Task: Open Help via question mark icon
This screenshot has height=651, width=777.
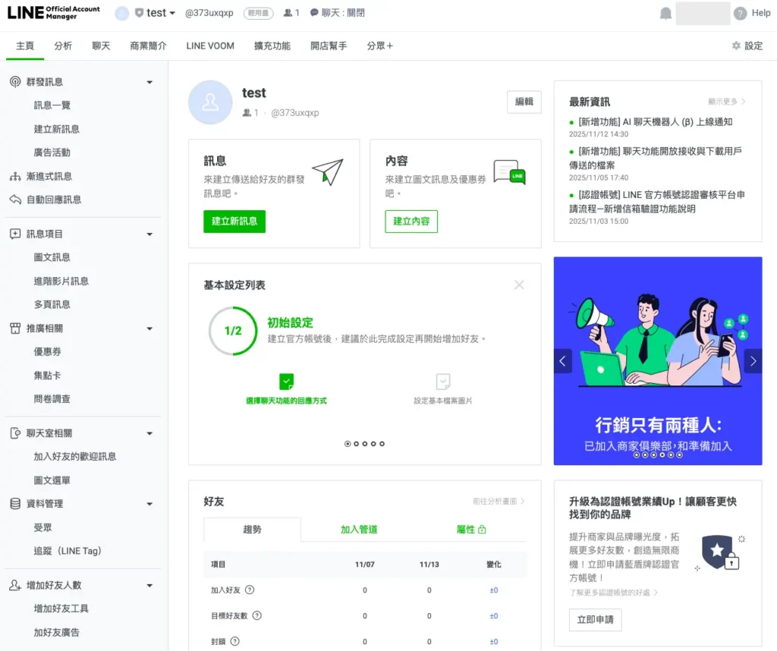Action: tap(740, 14)
